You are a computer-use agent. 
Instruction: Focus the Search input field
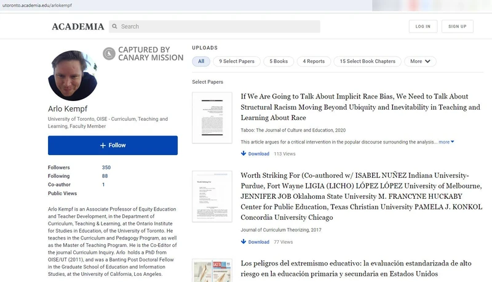pyautogui.click(x=215, y=26)
